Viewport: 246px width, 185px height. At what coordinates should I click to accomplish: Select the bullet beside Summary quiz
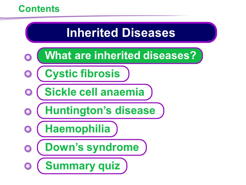[x=28, y=166]
